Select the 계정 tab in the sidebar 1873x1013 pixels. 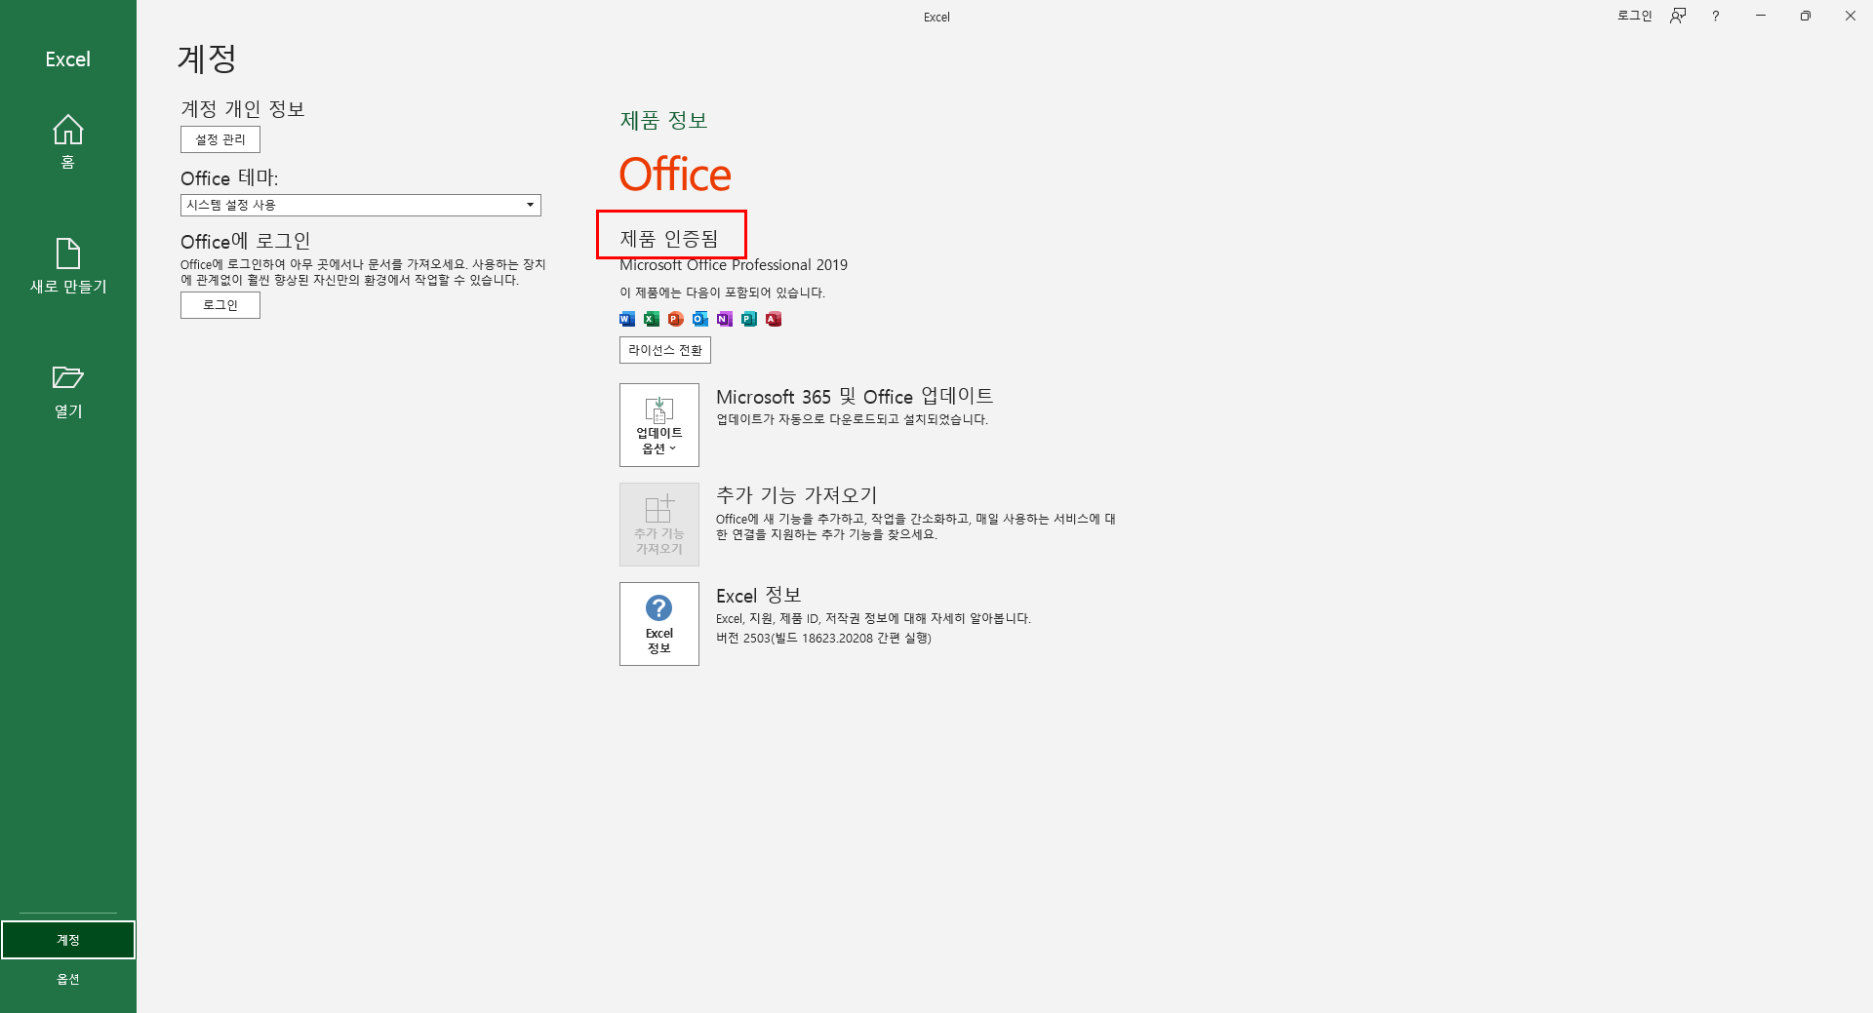point(68,940)
